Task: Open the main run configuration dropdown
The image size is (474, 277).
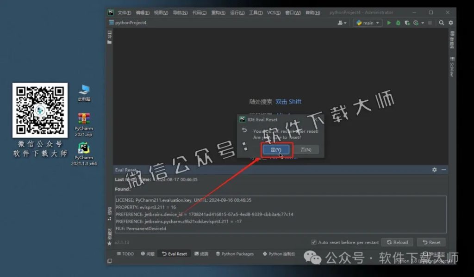Action: click(x=368, y=22)
